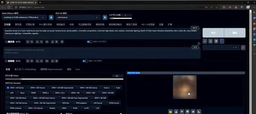The width and height of the screenshot is (256, 114).
Task: Send image to img2img with picture icon
Action: coord(187,112)
